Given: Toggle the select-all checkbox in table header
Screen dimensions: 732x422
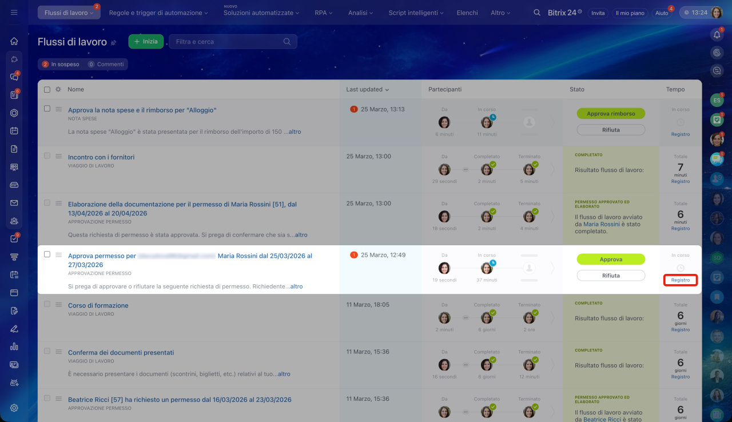Looking at the screenshot, I should tap(47, 89).
